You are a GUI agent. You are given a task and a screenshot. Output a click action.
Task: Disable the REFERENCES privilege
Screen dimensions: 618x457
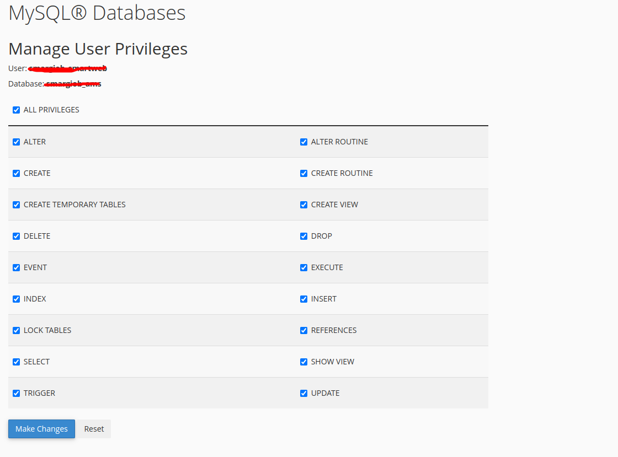(304, 330)
